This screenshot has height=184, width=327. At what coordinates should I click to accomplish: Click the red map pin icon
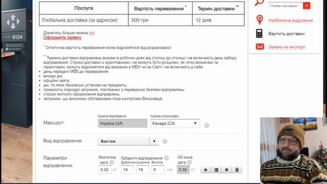click(260, 20)
